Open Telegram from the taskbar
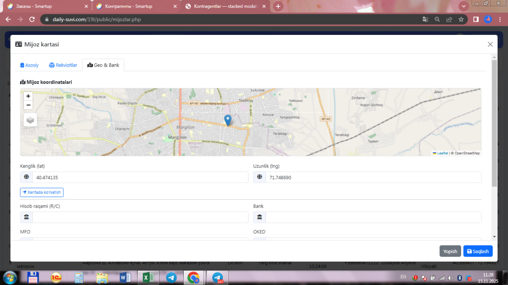Image resolution: width=508 pixels, height=285 pixels. (x=171, y=278)
